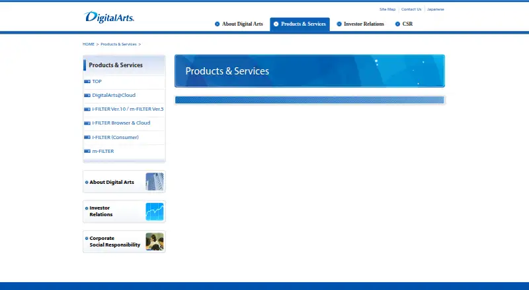The image size is (529, 290).
Task: Open the Site Map link
Action: (387, 9)
